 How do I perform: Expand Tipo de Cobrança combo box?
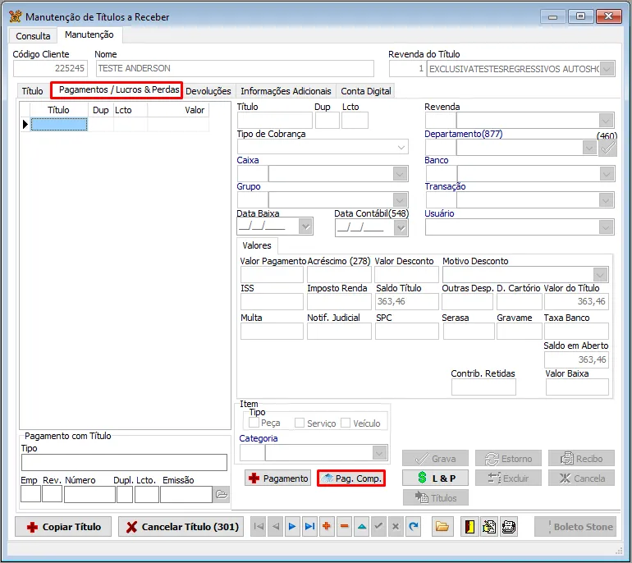click(x=401, y=147)
